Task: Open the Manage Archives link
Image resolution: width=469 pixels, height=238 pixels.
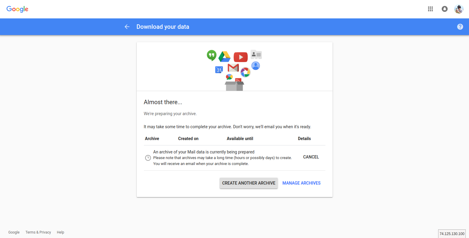Action: tap(301, 183)
